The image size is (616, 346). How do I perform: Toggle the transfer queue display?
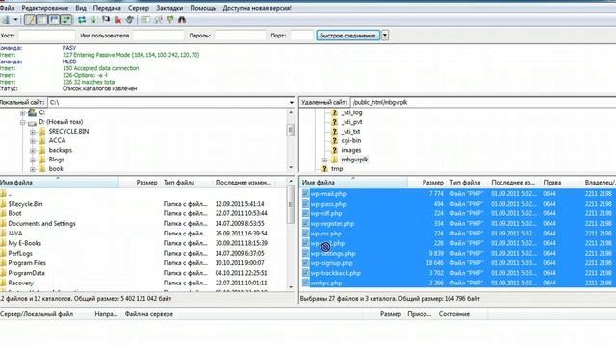66,20
